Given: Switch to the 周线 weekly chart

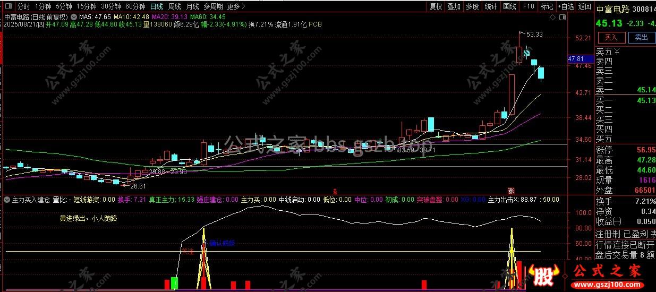Looking at the screenshot, I should tap(175, 7).
